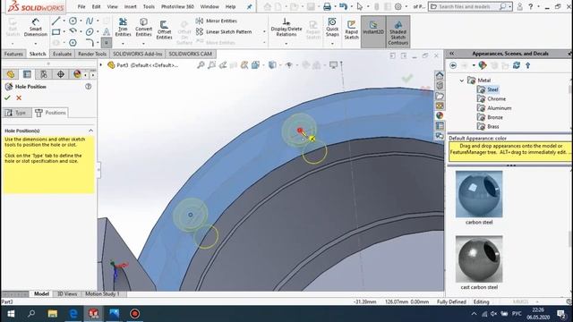Open Hole Position help icon
This screenshot has height=322, width=573.
88,87
